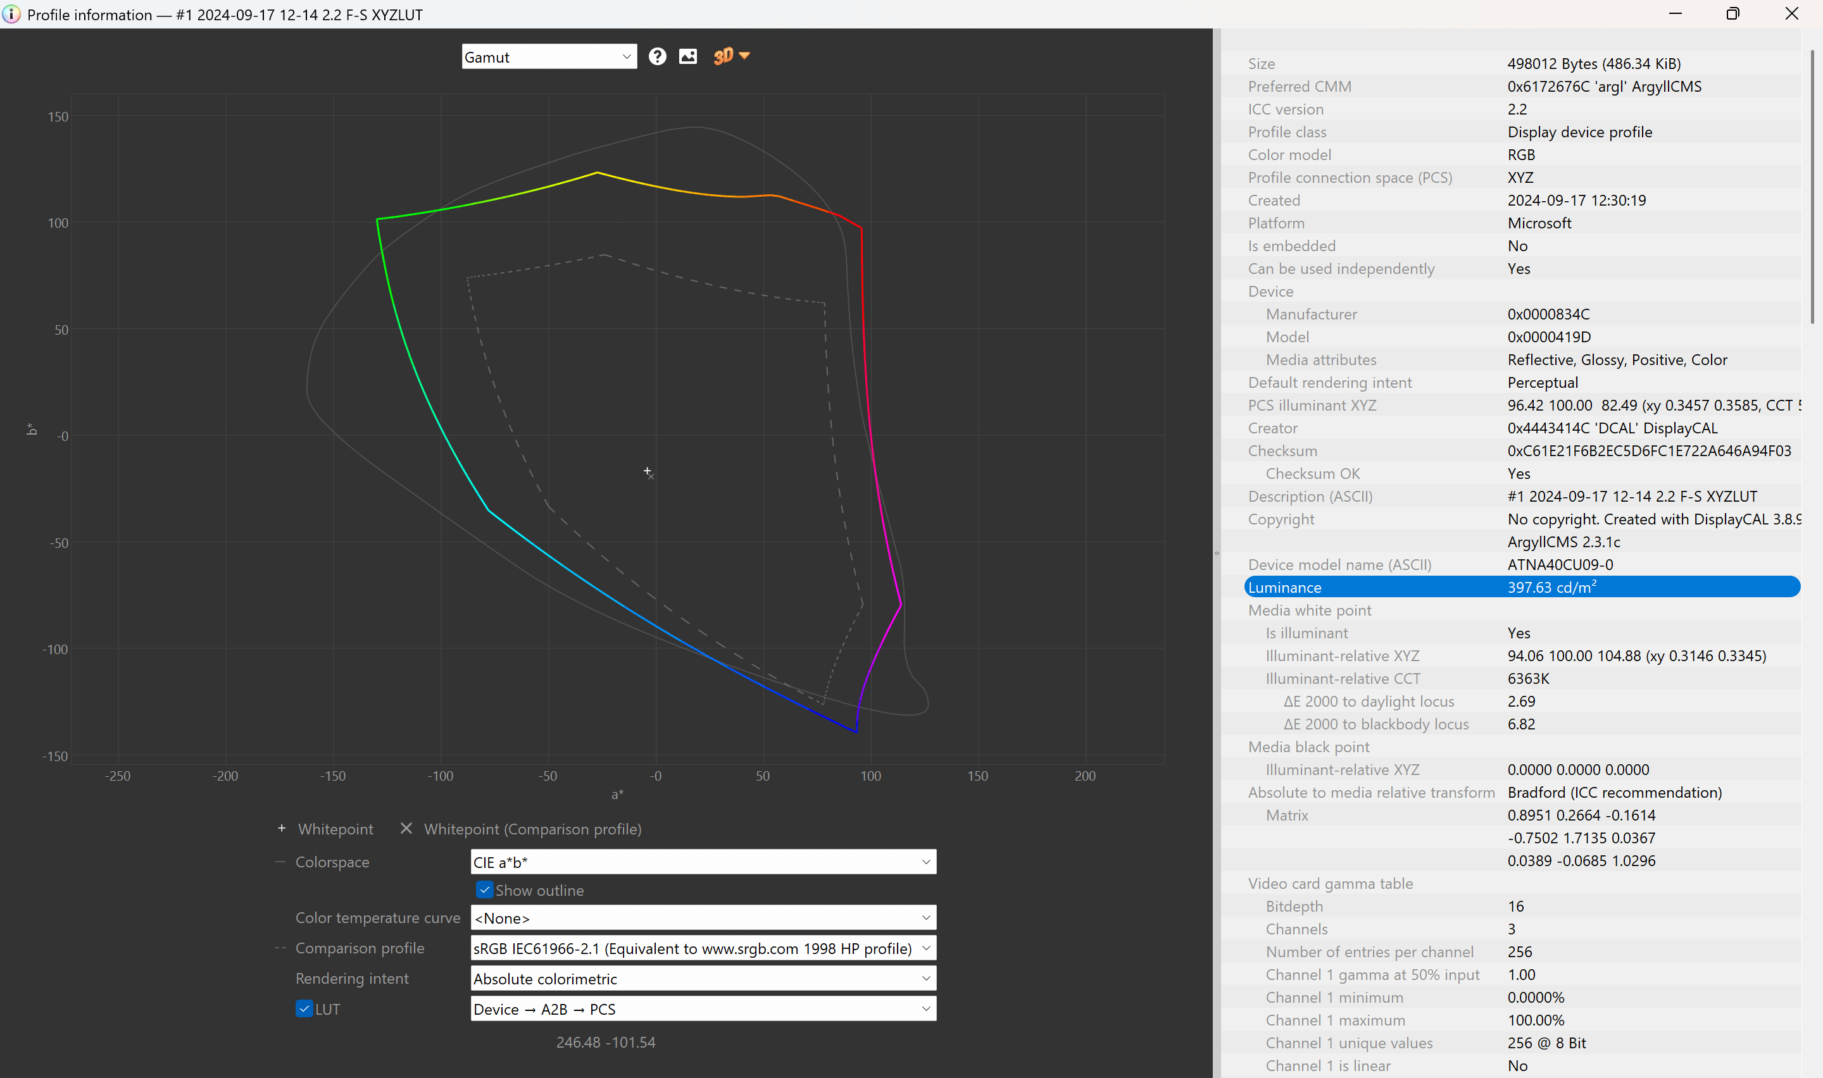This screenshot has height=1078, width=1823.
Task: Select the Luminance row
Action: [1522, 587]
